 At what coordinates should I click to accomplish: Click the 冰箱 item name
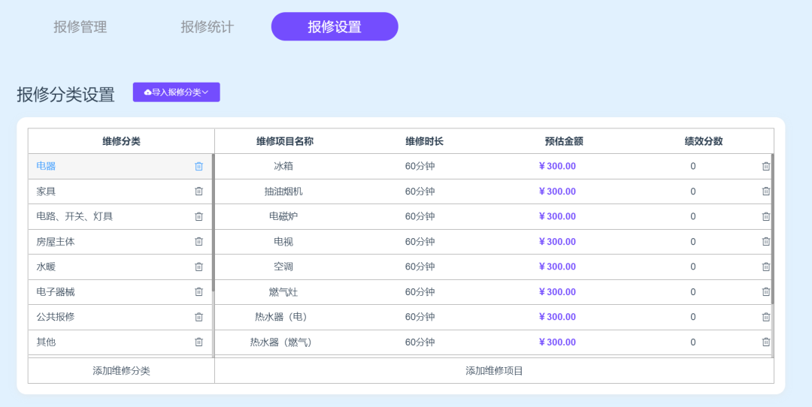click(x=283, y=166)
